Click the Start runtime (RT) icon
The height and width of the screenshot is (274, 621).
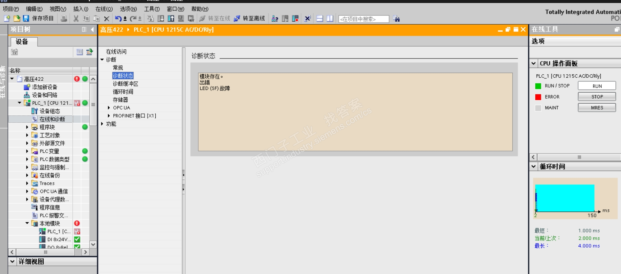(x=191, y=19)
